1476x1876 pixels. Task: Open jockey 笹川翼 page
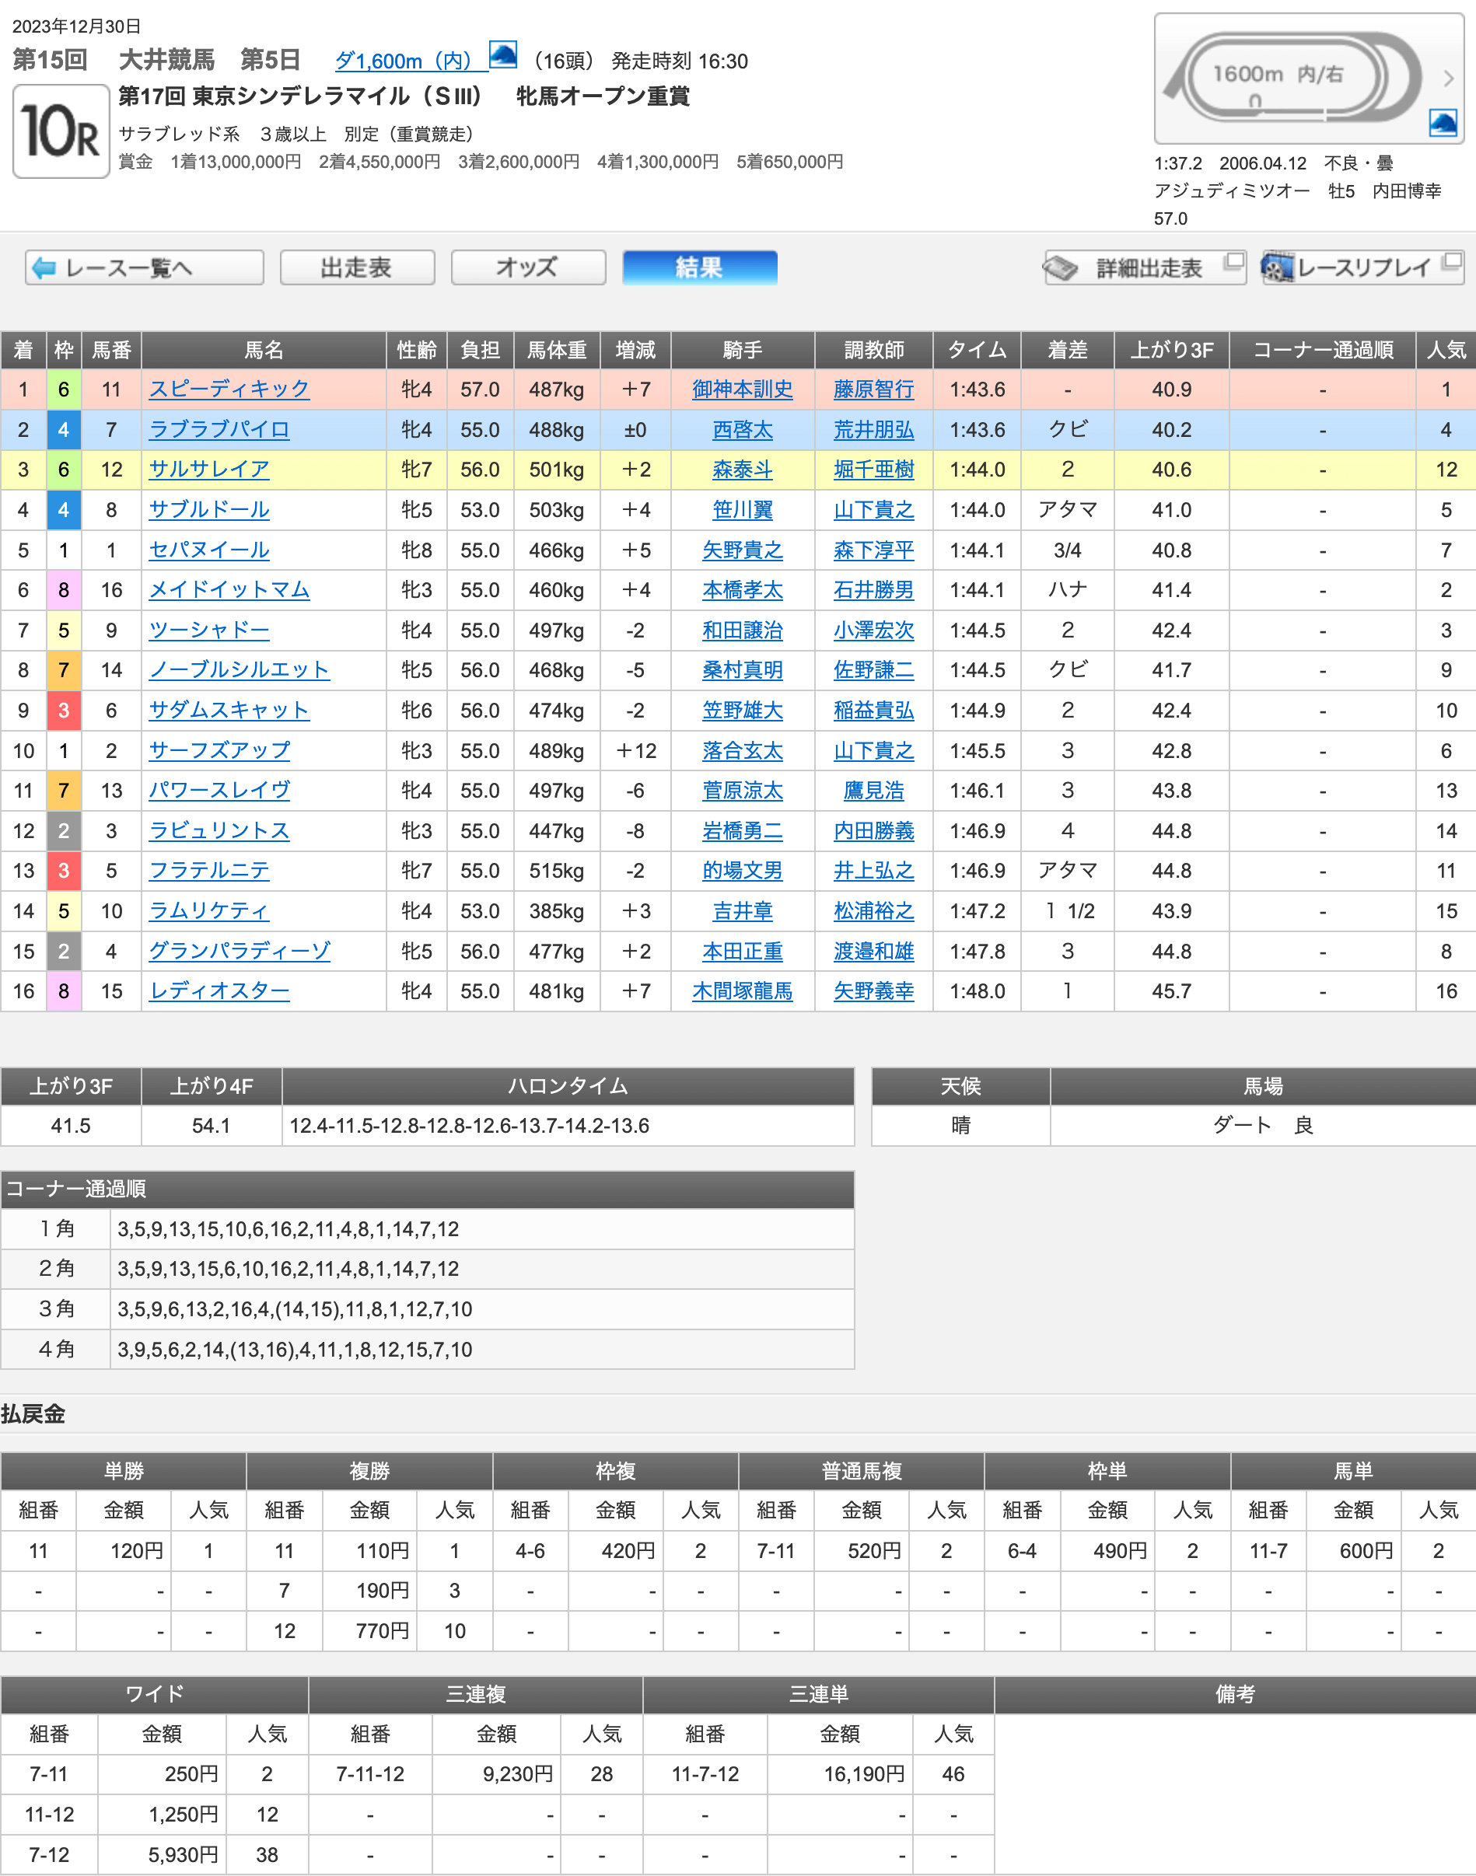point(743,509)
